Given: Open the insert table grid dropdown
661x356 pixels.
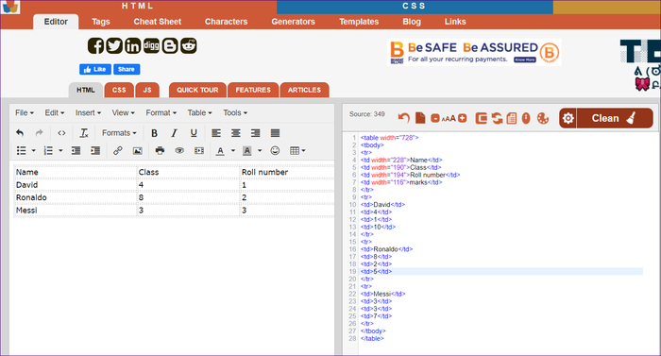Looking at the screenshot, I should [297, 150].
